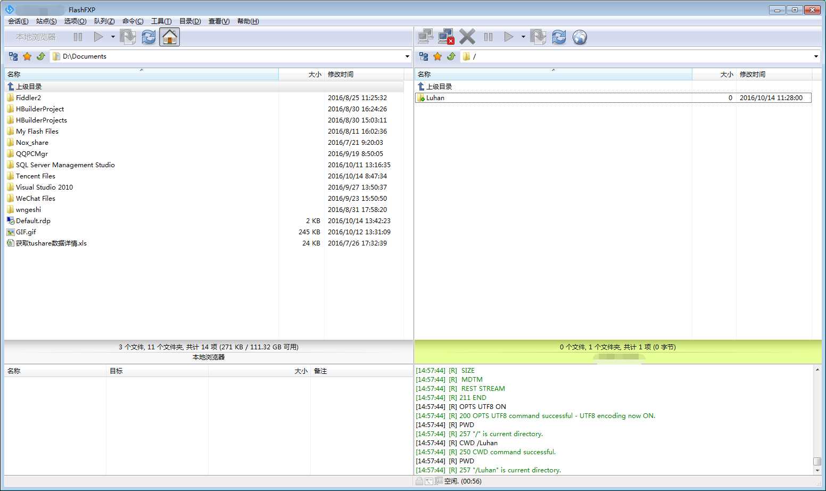
Task: Open the 站点(S) menu
Action: pos(46,21)
